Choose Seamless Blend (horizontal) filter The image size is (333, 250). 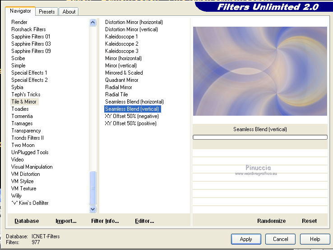(x=134, y=102)
